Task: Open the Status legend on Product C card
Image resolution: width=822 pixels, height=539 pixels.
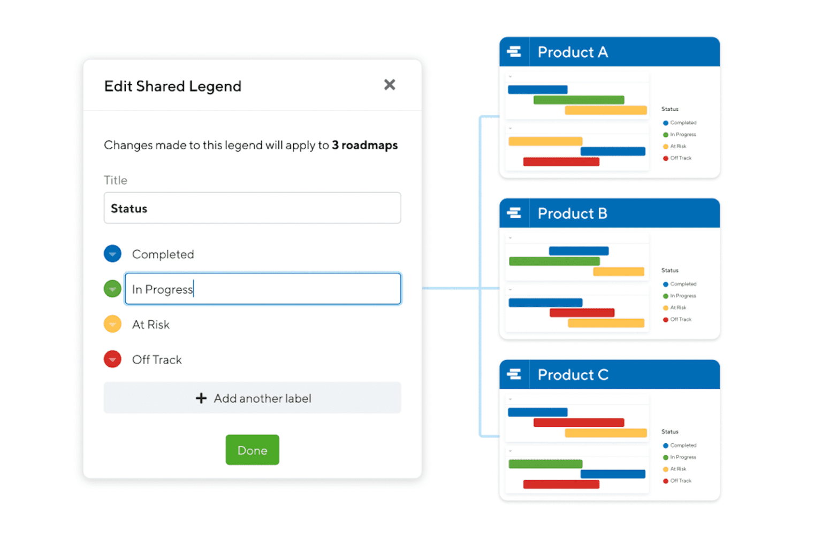Action: tap(670, 432)
